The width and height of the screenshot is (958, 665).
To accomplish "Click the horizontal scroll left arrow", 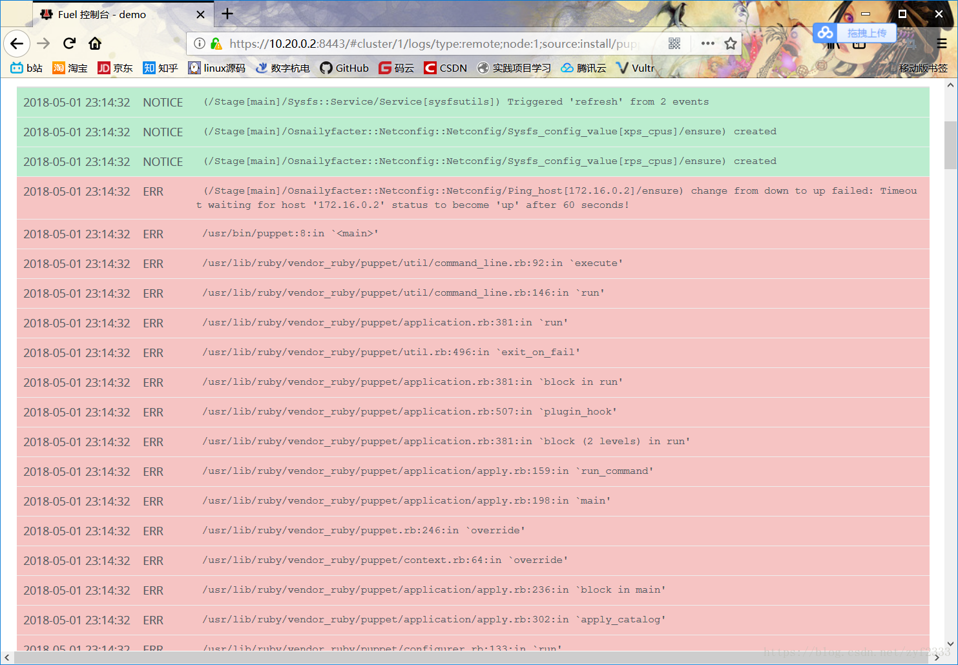I will tap(6, 657).
